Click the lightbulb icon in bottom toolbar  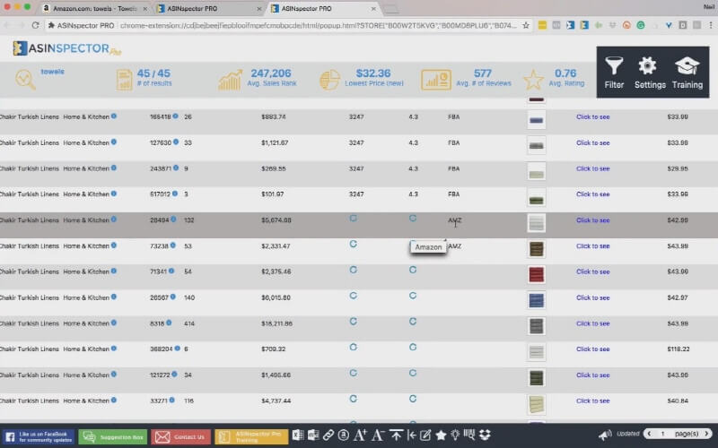(x=455, y=435)
